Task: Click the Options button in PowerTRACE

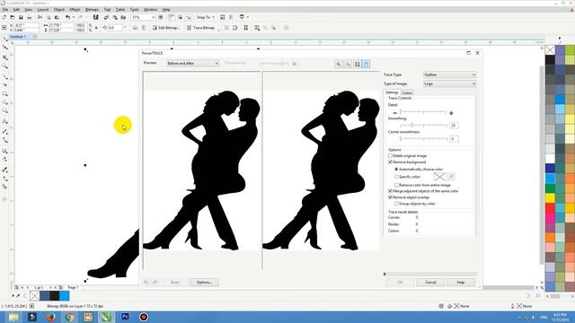Action: tap(204, 283)
